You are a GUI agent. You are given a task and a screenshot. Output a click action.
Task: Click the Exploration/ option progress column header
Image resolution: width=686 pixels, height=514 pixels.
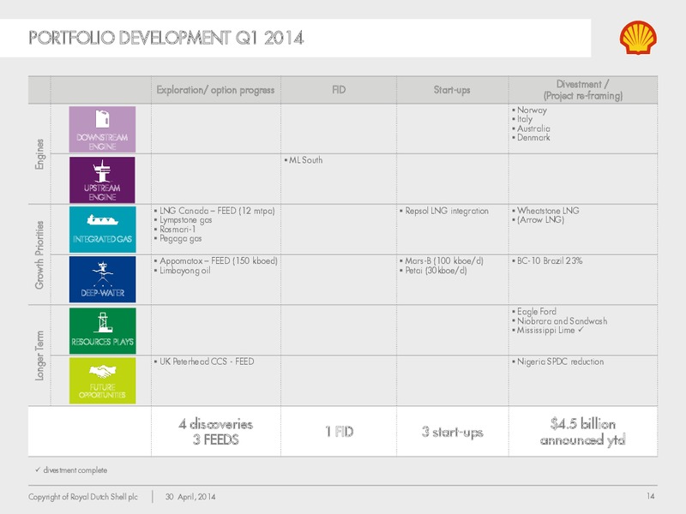click(x=216, y=90)
